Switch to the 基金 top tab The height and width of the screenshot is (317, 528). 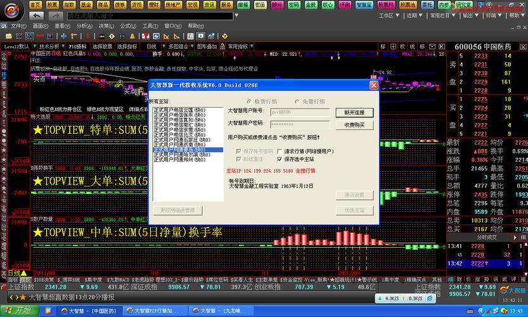(86, 4)
